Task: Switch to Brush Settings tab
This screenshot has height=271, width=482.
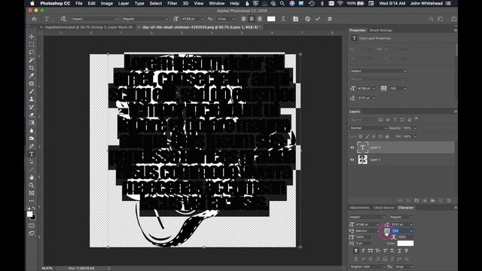Action: click(381, 30)
